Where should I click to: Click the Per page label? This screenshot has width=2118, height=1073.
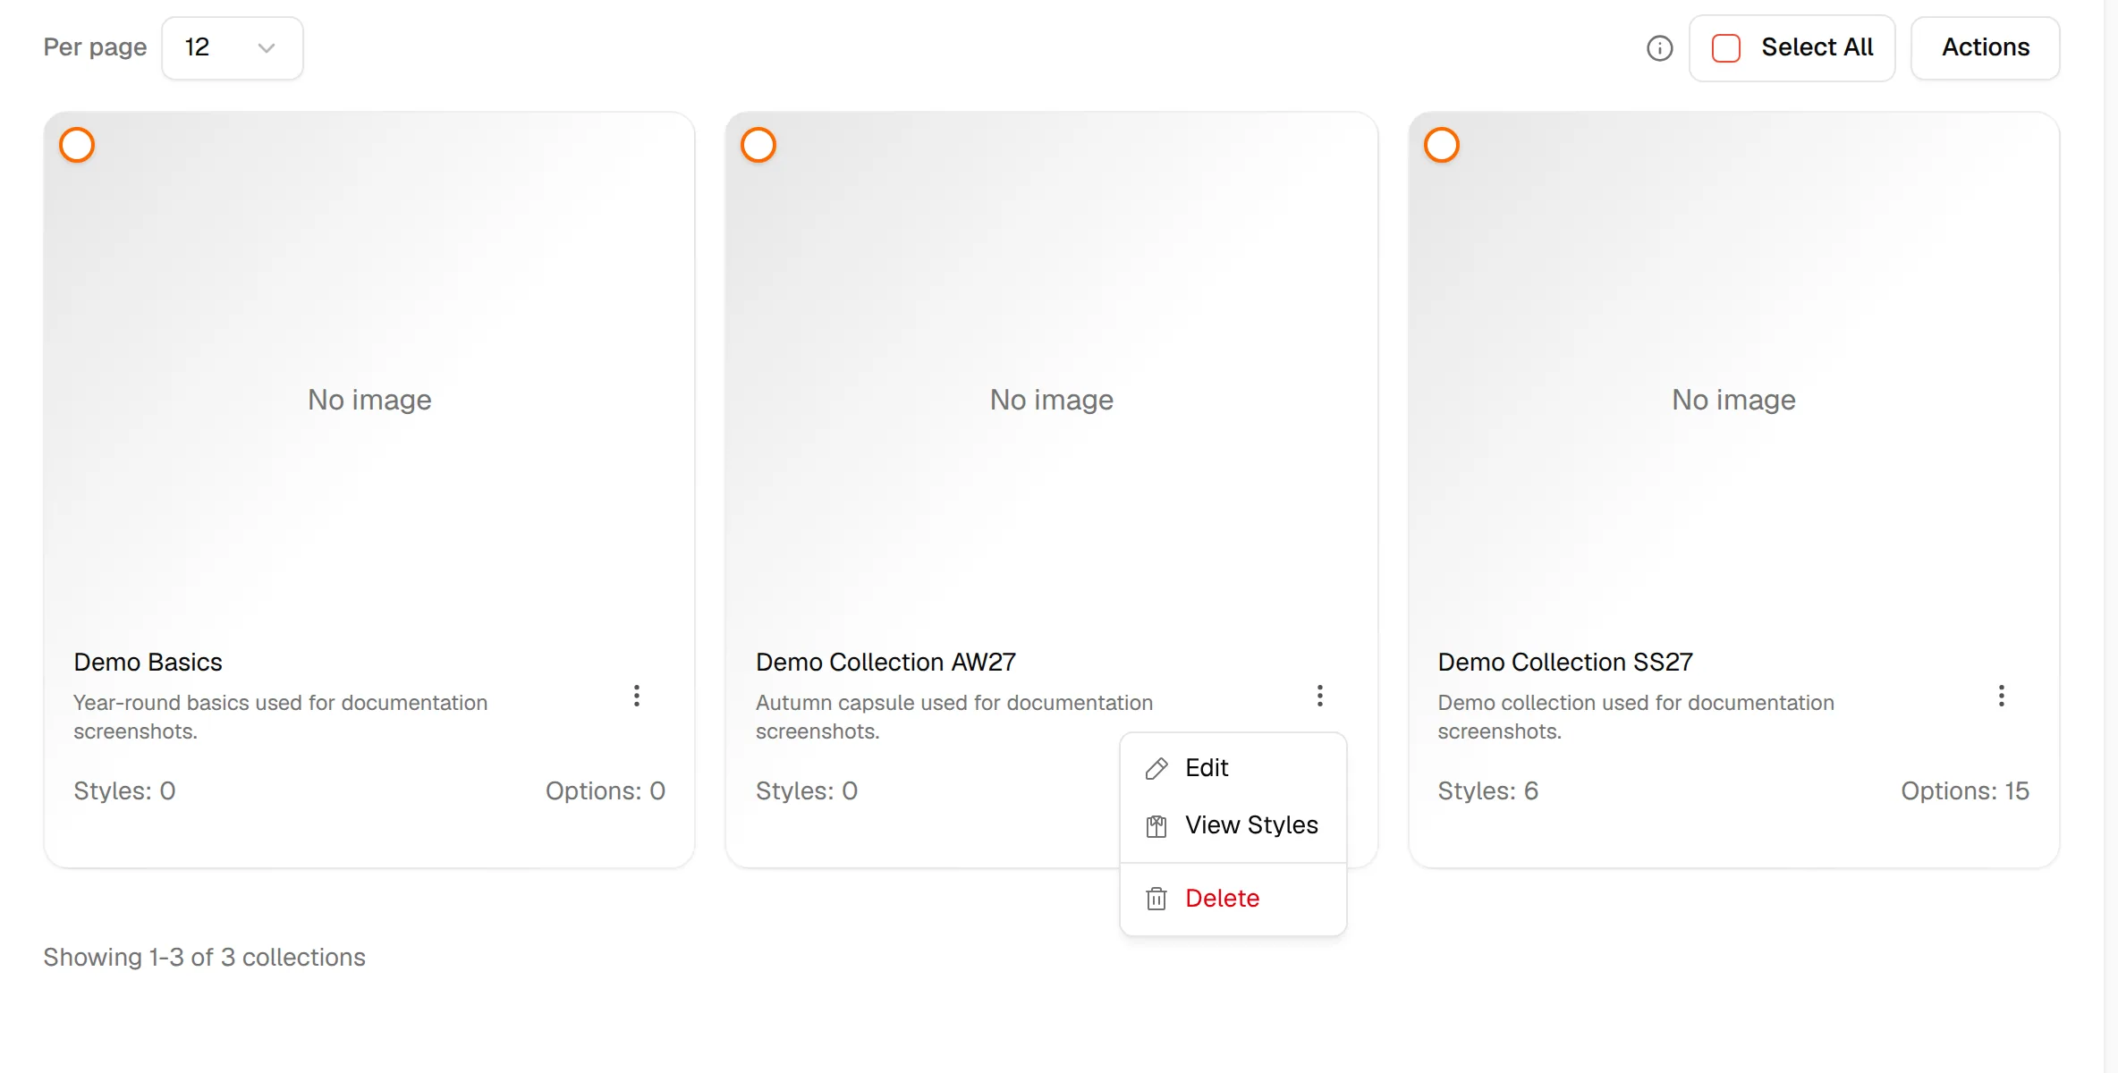tap(95, 47)
